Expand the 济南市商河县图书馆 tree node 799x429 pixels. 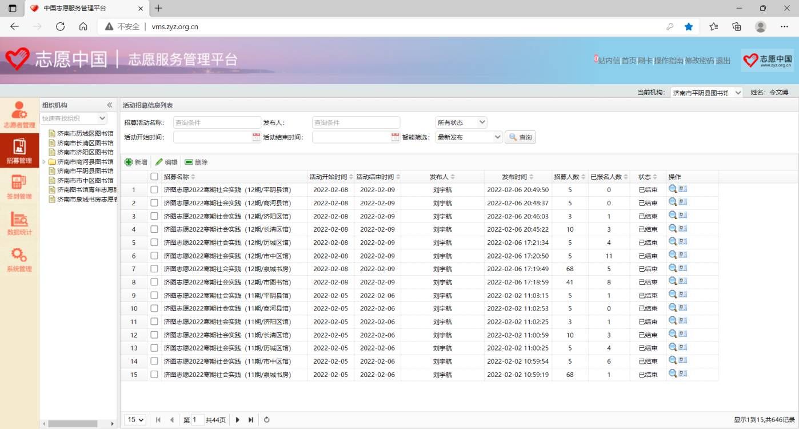tap(44, 162)
